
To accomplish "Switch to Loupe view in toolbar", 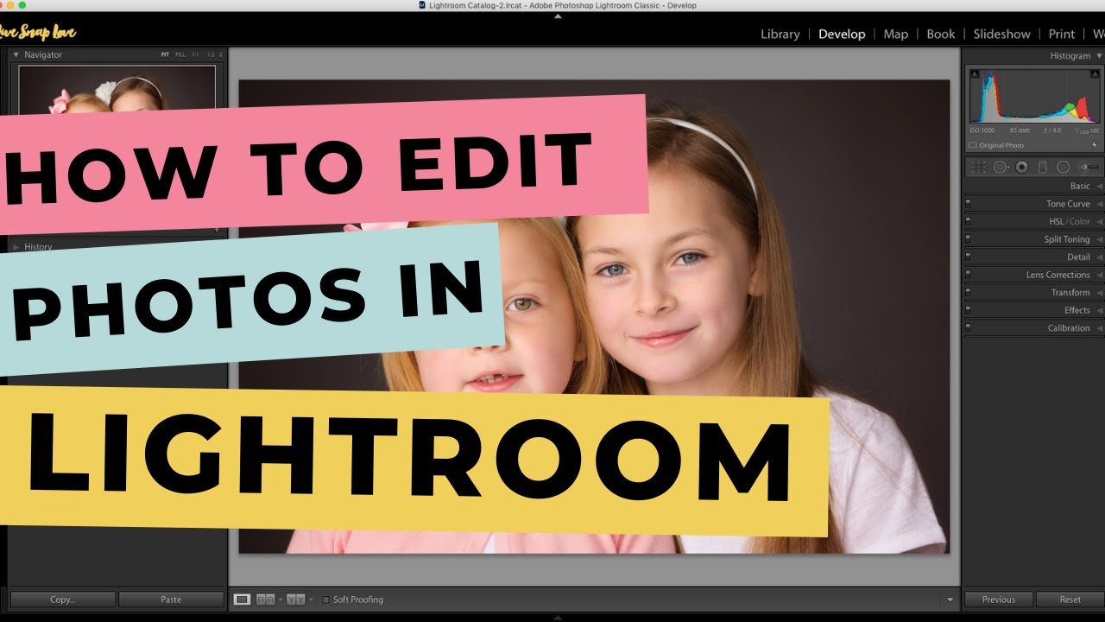I will [x=243, y=599].
